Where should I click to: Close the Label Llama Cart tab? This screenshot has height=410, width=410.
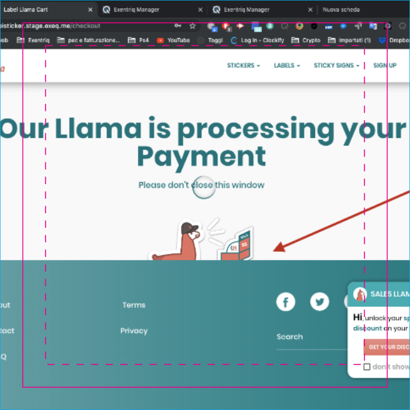[90, 9]
